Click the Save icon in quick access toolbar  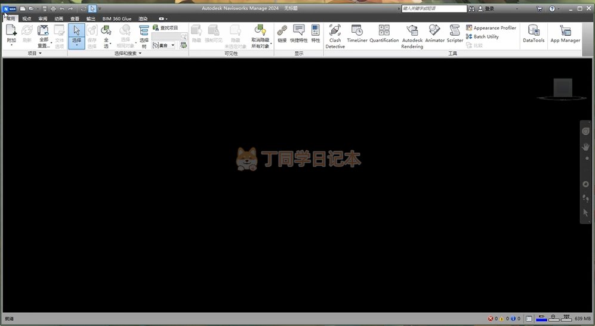pos(44,8)
